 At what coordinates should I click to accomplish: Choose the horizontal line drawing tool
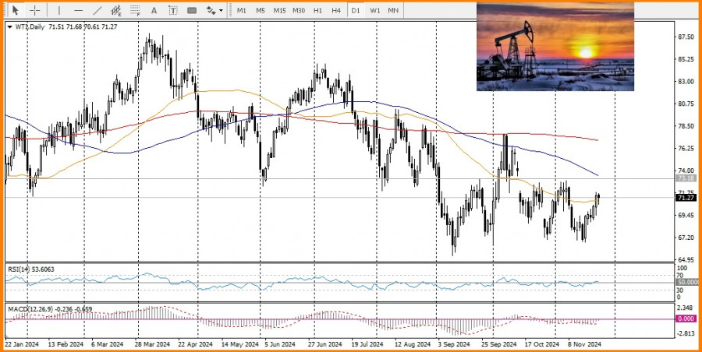click(x=78, y=10)
